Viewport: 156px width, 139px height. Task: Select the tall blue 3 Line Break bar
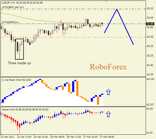pyautogui.click(x=73, y=86)
